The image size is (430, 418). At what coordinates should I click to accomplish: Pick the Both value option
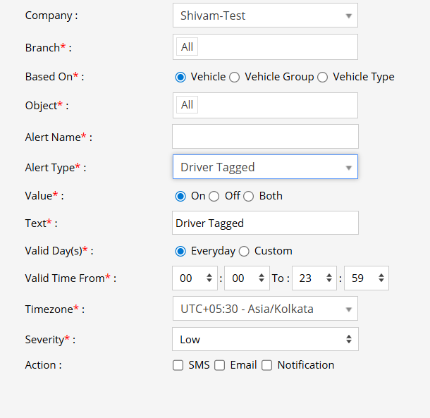[x=249, y=196]
